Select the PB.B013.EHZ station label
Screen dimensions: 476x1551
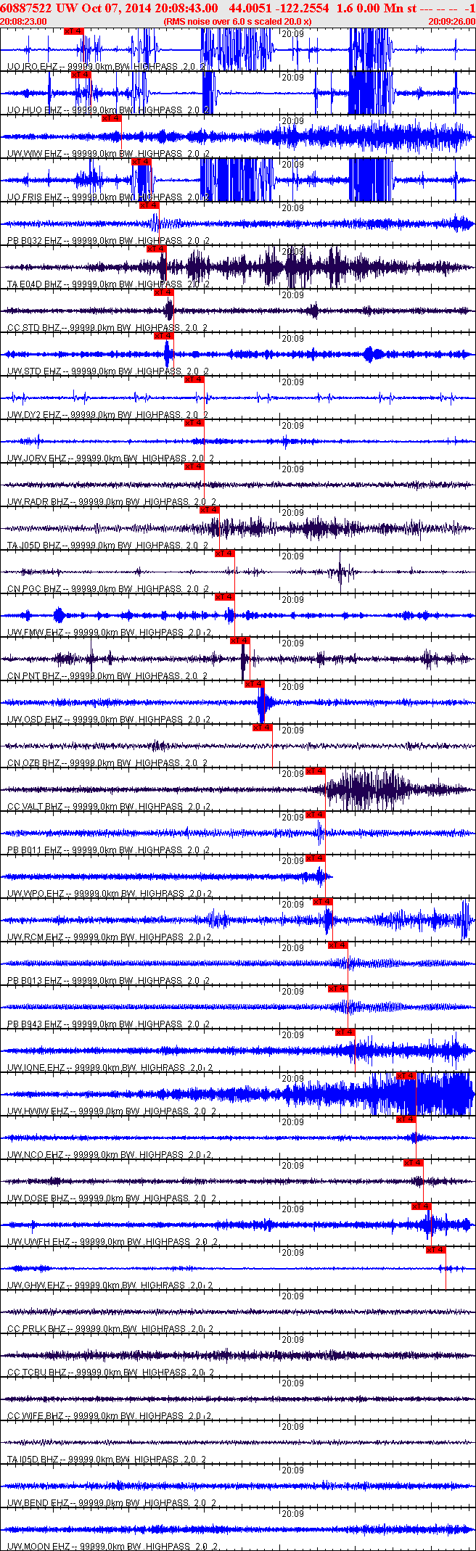(109, 981)
